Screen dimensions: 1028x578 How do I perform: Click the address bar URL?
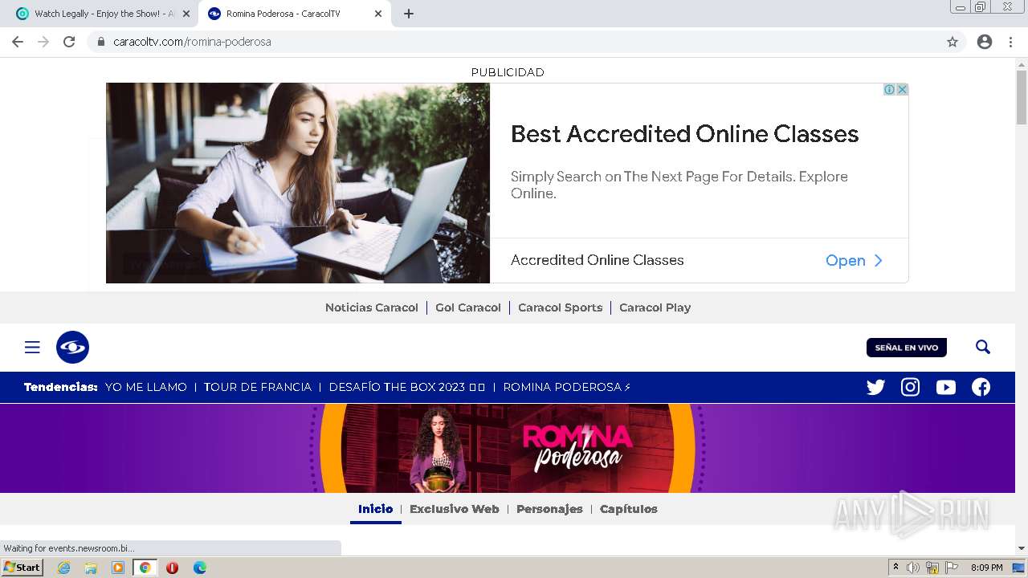pyautogui.click(x=192, y=42)
